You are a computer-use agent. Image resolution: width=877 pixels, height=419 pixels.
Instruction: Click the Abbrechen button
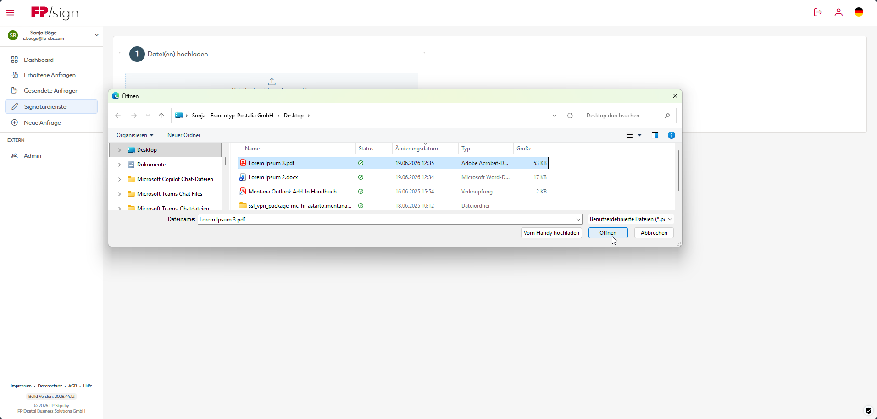point(654,233)
